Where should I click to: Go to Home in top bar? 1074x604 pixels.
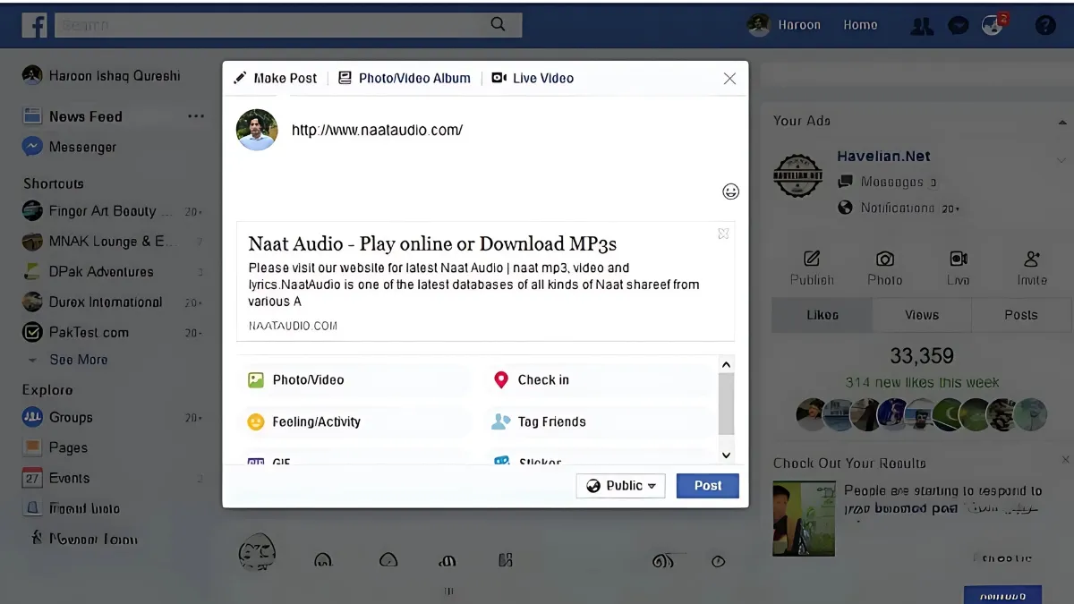pyautogui.click(x=860, y=25)
